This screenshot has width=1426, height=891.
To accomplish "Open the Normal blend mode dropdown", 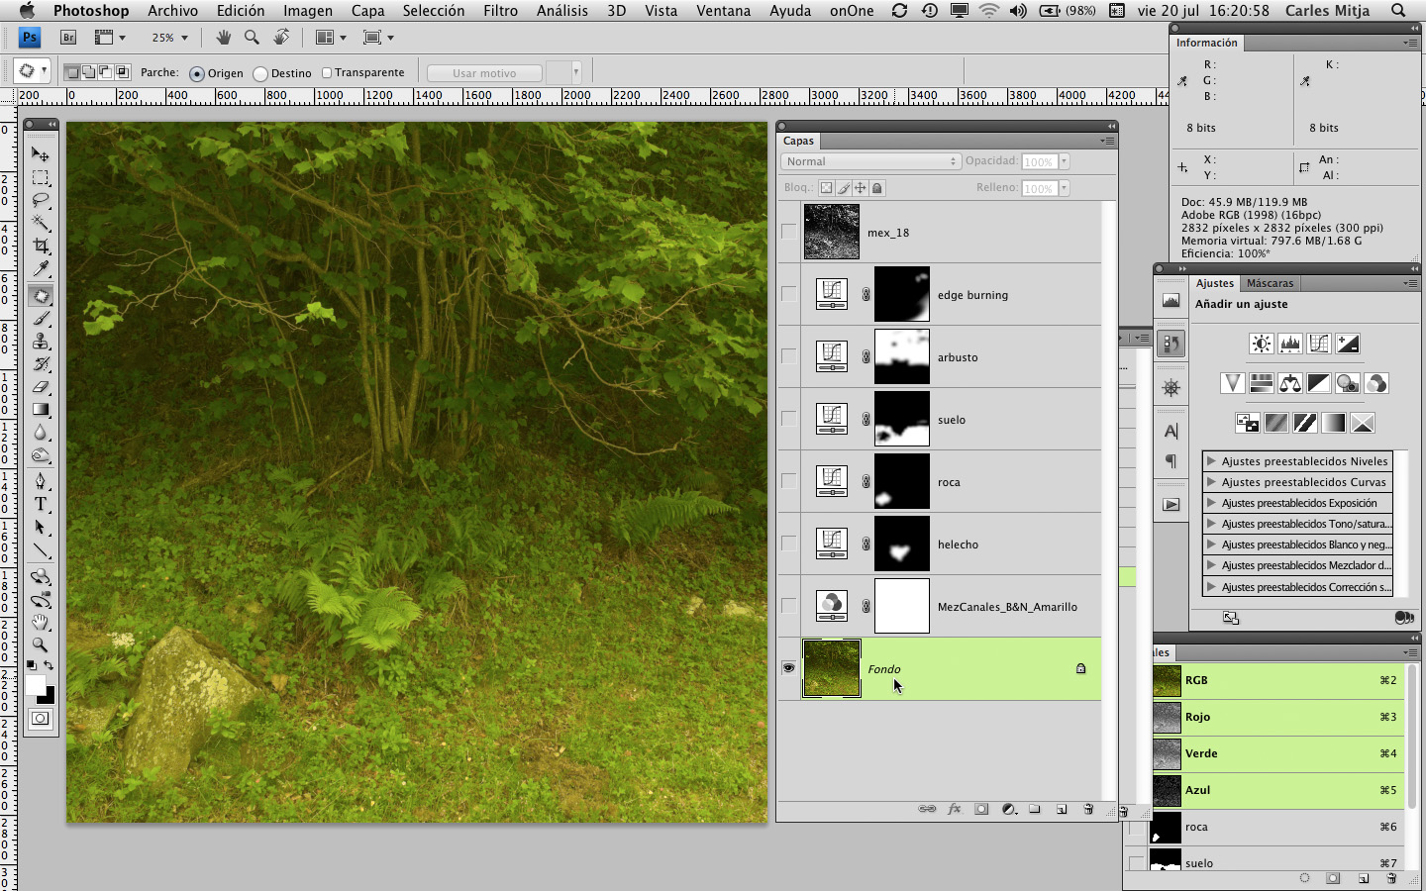I will 870,161.
